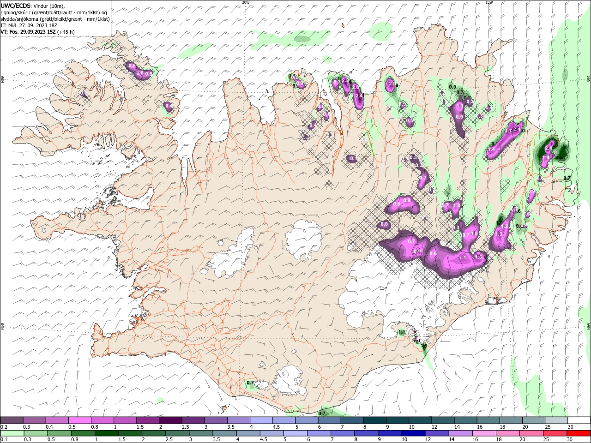Image resolution: width=591 pixels, height=443 pixels.
Task: Click the '0.9' value in the central highlands snow patch
Action: point(406,200)
